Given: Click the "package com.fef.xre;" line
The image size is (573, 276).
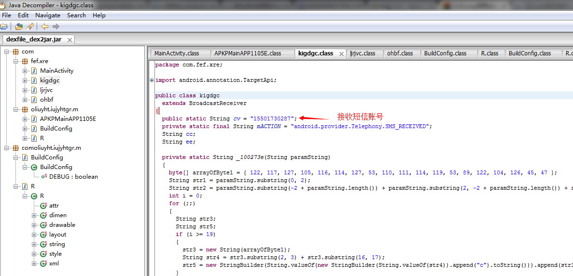Looking at the screenshot, I should point(189,65).
